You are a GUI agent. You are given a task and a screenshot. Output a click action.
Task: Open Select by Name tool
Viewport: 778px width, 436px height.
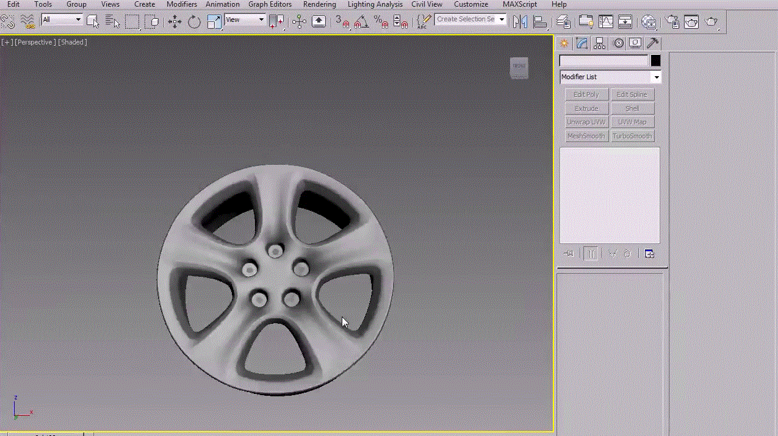coord(112,22)
